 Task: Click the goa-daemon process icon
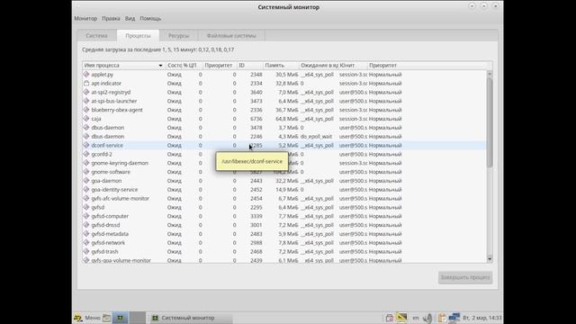tap(86, 181)
